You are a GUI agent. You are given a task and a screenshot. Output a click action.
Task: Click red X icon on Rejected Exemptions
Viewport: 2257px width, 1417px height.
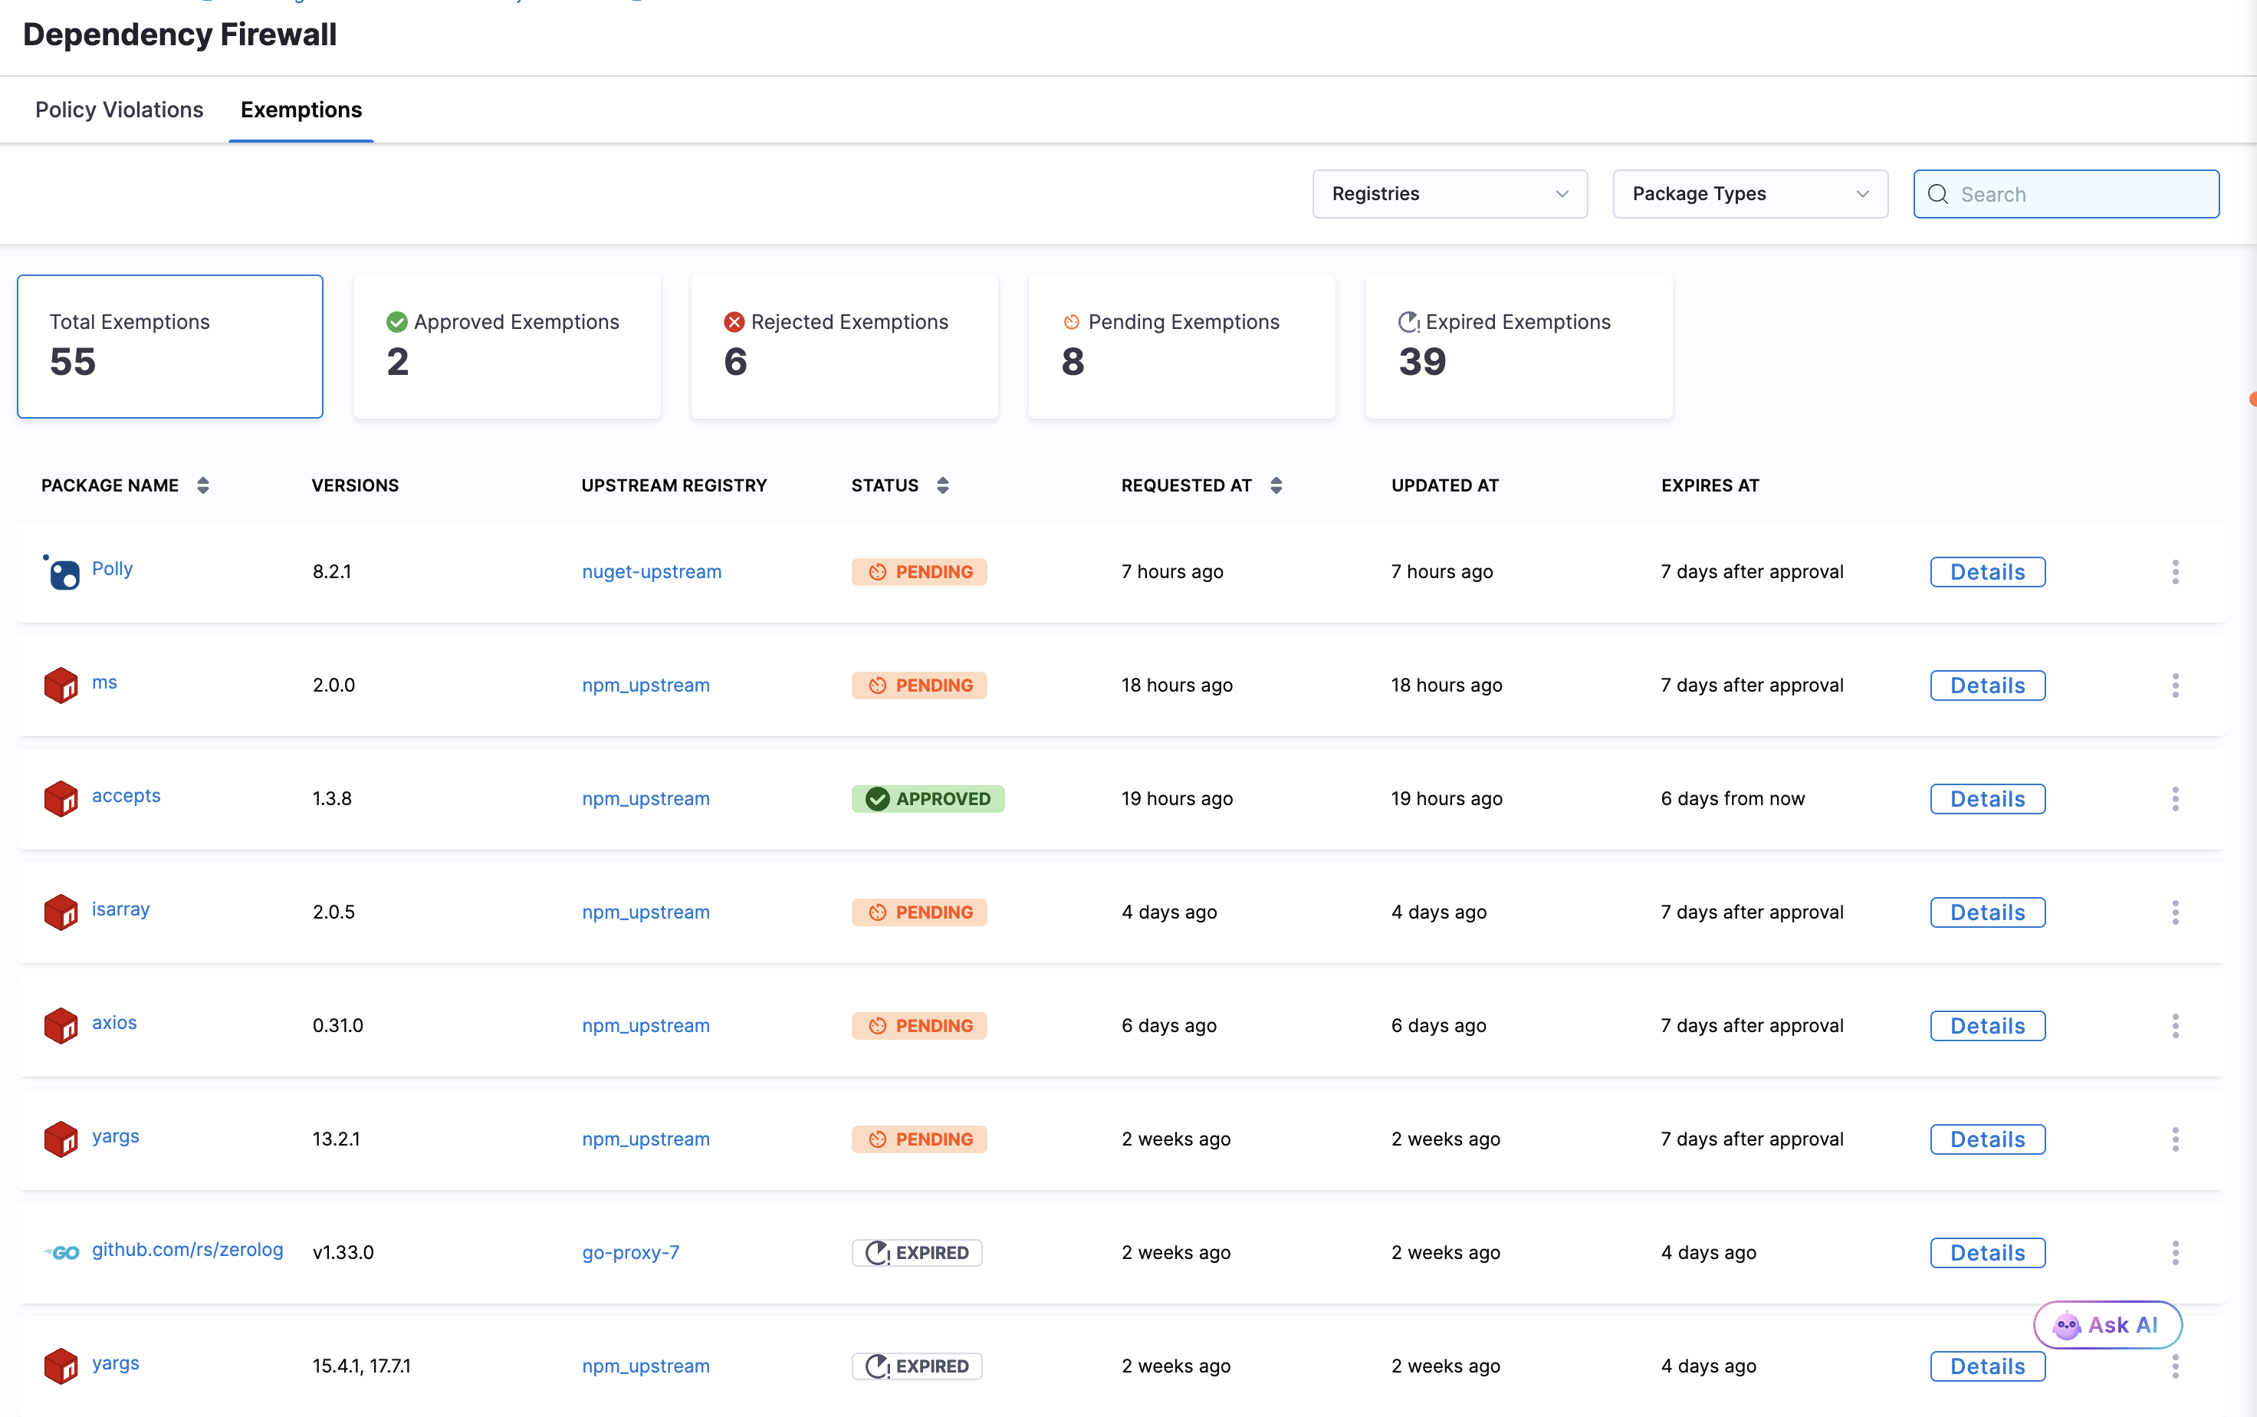tap(734, 321)
